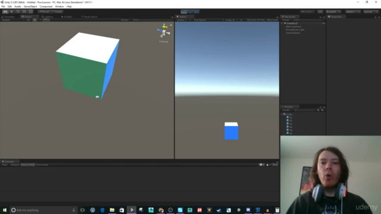Image resolution: width=381 pixels, height=214 pixels.
Task: Open the Assets menu
Action: point(18,7)
